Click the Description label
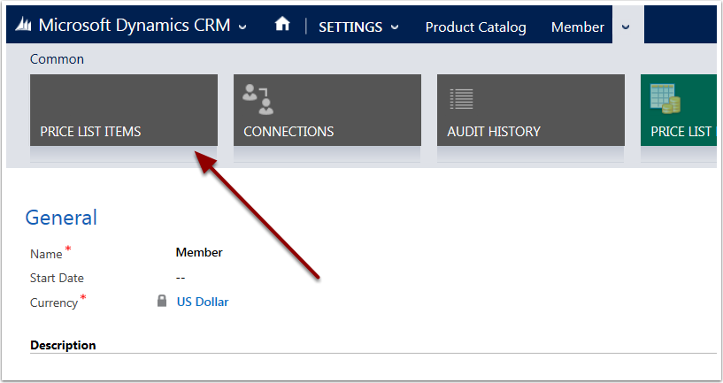 (63, 345)
